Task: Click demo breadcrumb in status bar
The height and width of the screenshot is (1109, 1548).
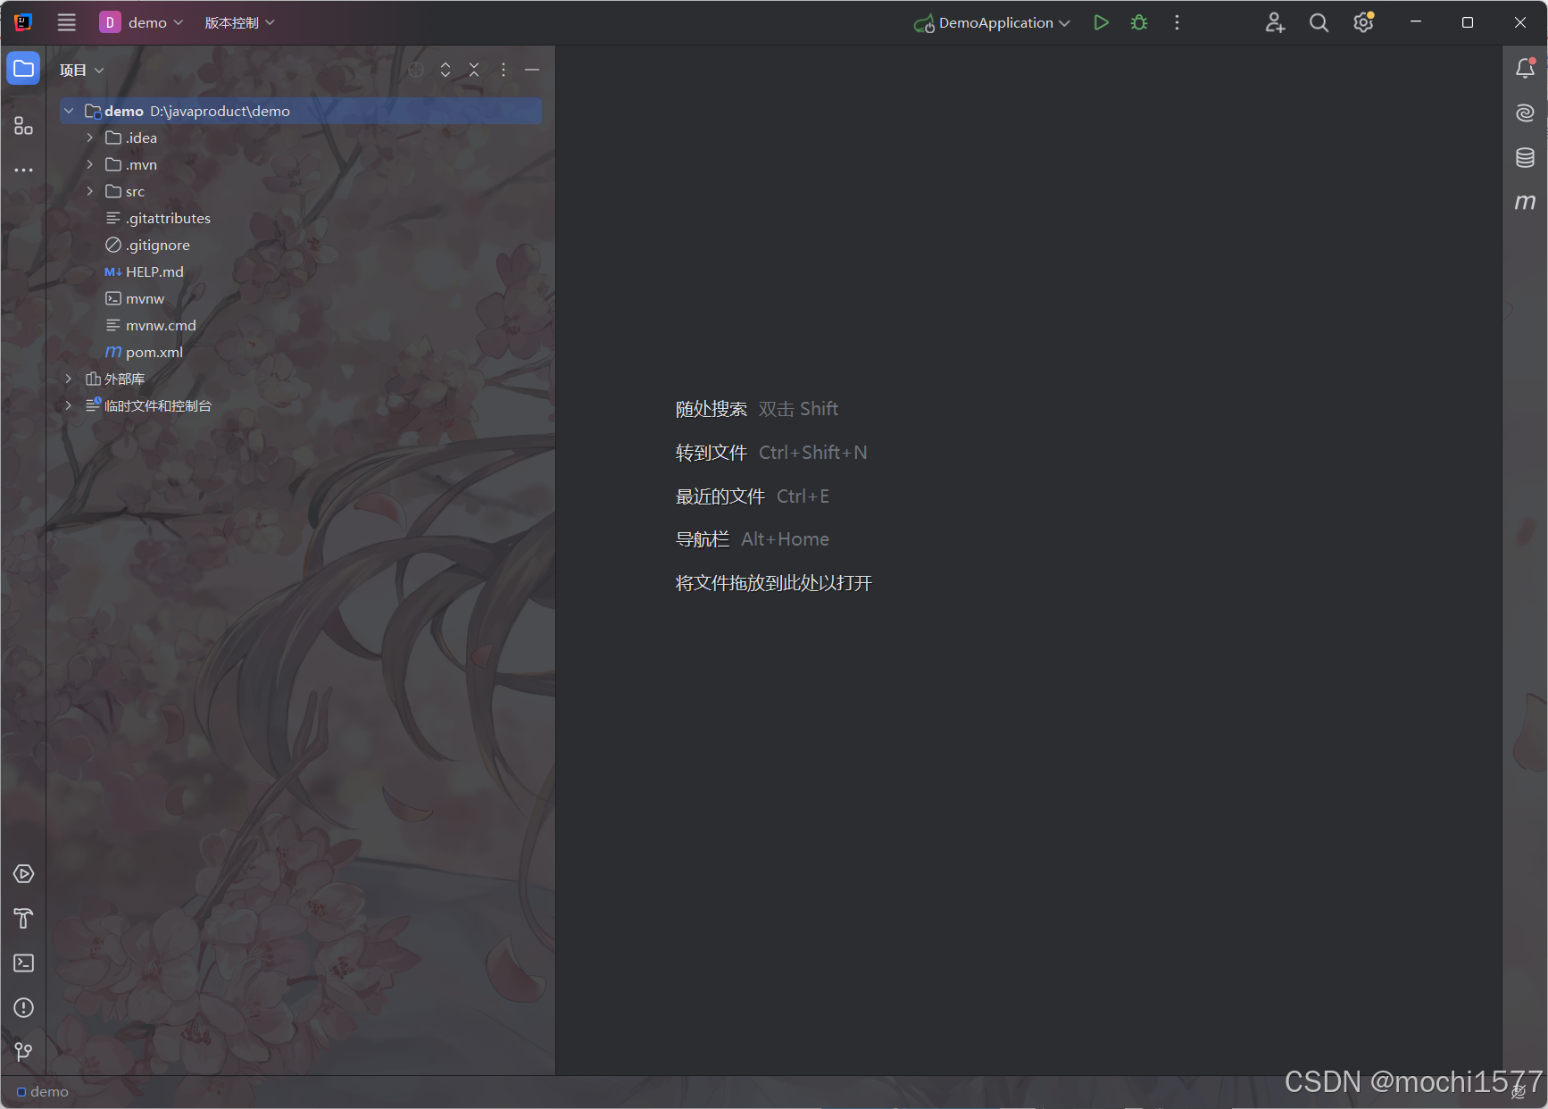Action: tap(43, 1091)
